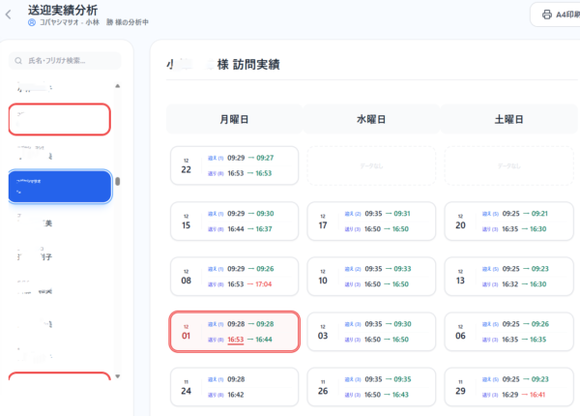Select the 水曜日 column header
This screenshot has height=416, width=580.
point(370,119)
